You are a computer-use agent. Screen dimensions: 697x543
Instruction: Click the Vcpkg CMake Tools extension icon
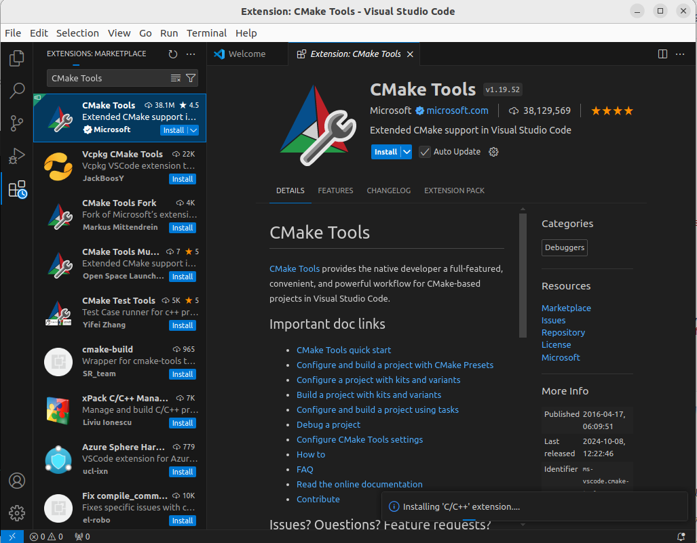pos(58,167)
